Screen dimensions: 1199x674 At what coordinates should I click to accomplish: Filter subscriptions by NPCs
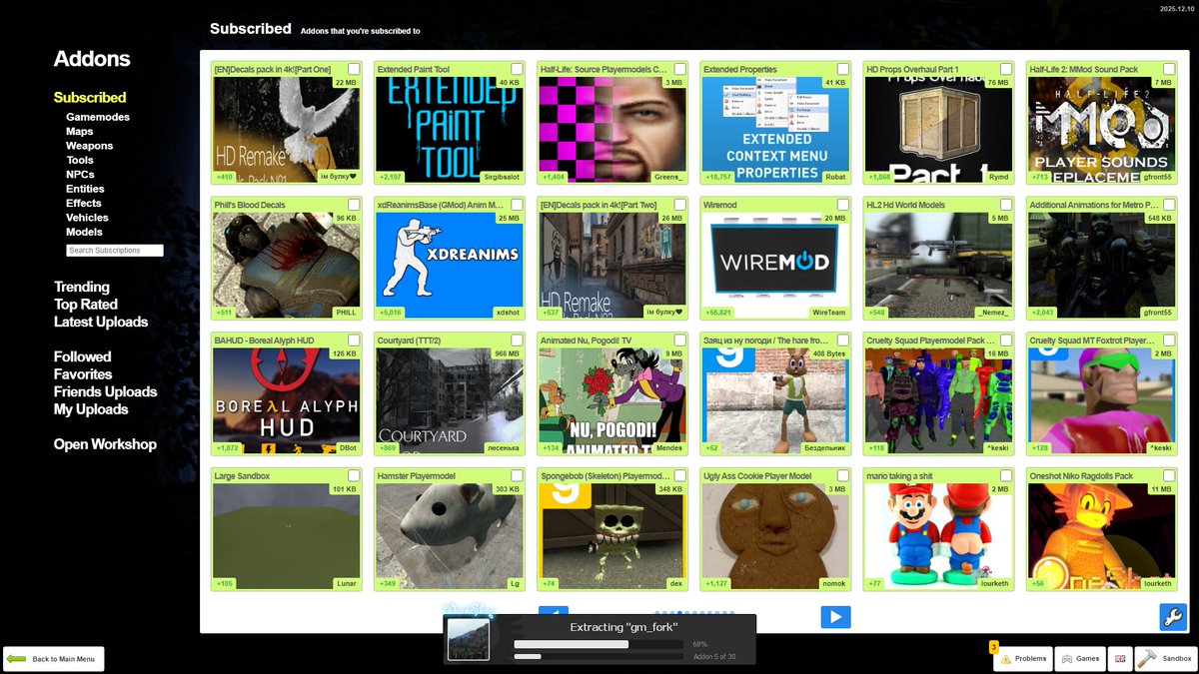click(x=80, y=174)
